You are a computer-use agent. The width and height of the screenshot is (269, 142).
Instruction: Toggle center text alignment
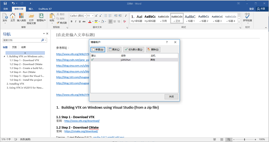114,21
